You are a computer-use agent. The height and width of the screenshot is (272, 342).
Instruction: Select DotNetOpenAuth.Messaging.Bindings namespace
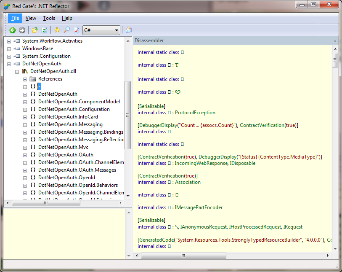[x=81, y=132]
